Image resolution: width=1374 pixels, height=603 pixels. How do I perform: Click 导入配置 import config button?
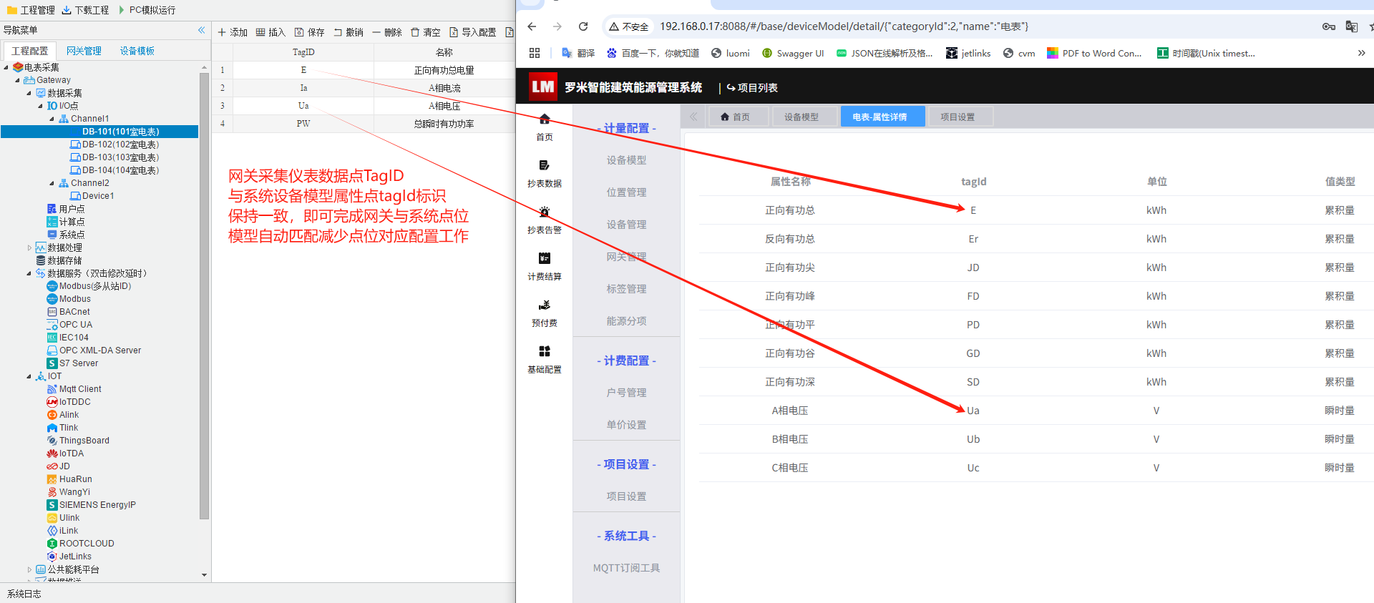pos(473,32)
